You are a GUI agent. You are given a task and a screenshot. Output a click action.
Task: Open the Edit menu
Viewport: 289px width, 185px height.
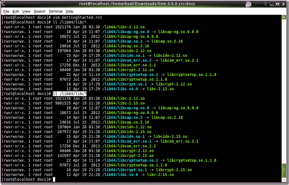click(16, 12)
